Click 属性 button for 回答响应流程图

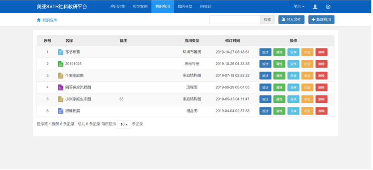click(279, 87)
